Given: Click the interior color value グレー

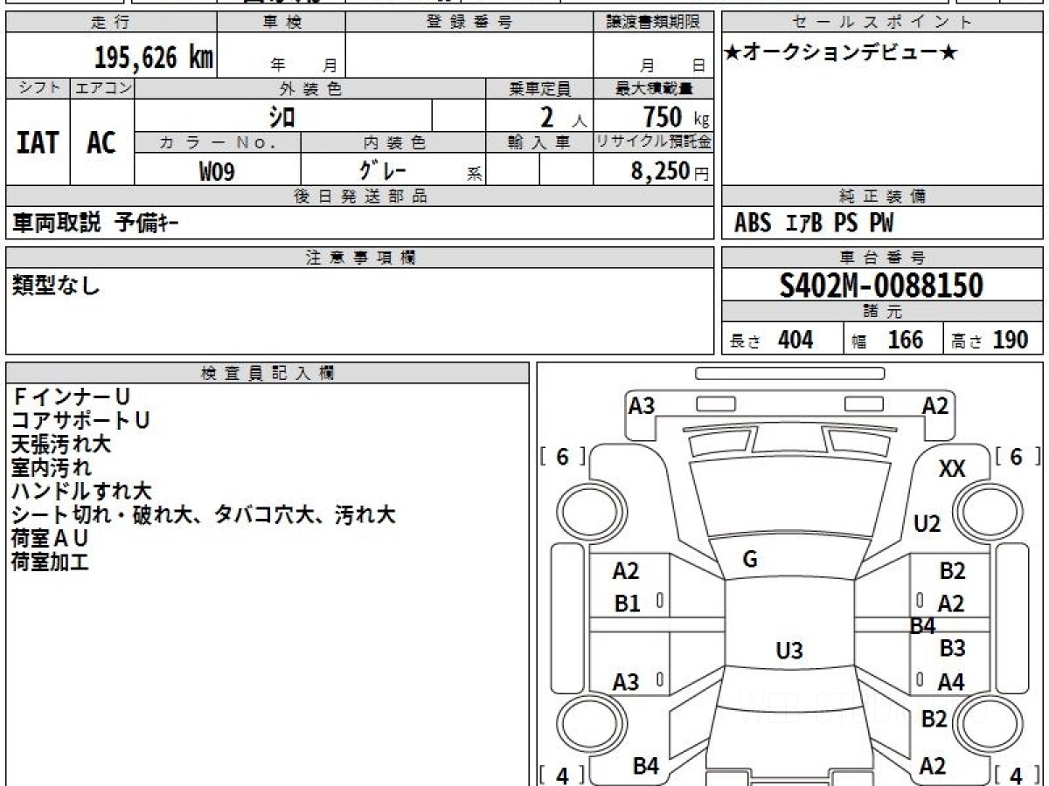Looking at the screenshot, I should point(383,170).
